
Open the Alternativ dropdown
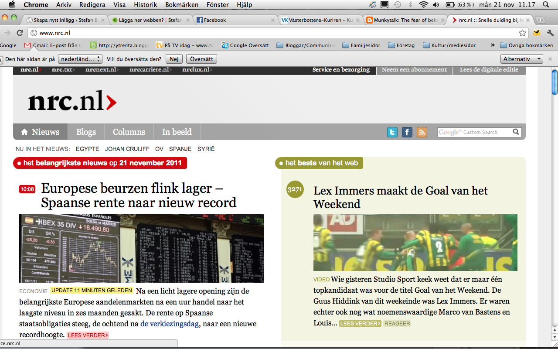pyautogui.click(x=521, y=59)
